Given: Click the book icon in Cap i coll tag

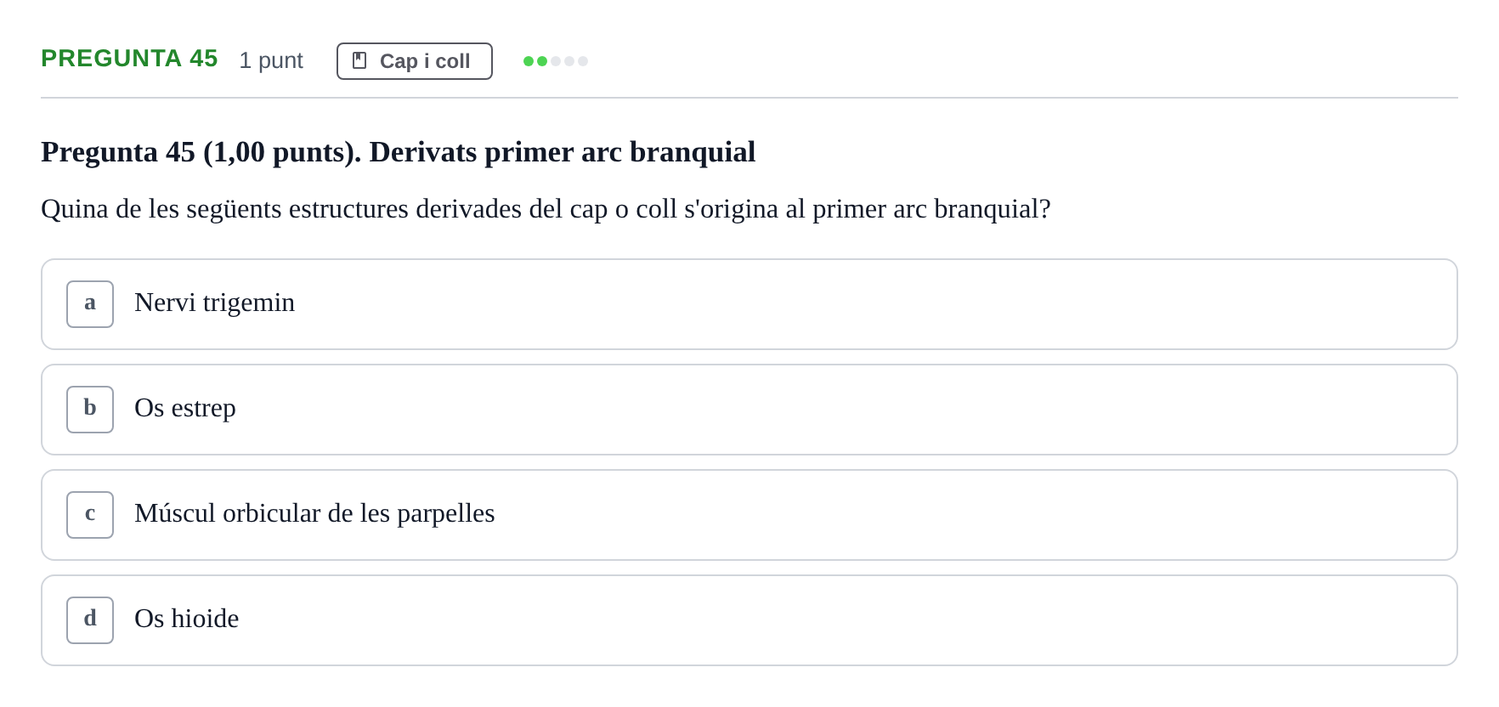Looking at the screenshot, I should [359, 61].
